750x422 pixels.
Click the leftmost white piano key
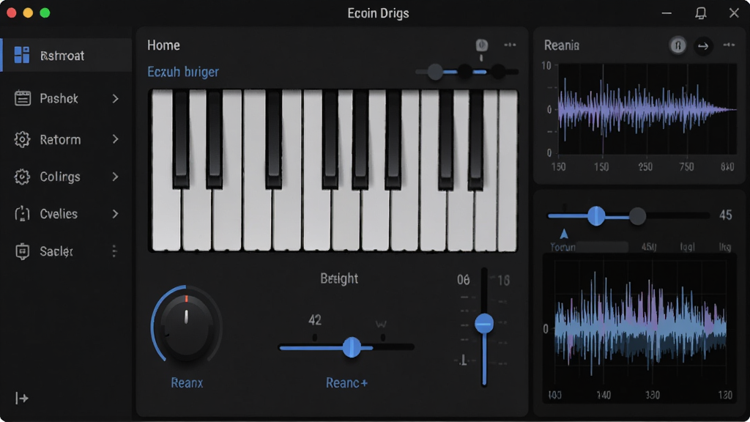pos(166,170)
